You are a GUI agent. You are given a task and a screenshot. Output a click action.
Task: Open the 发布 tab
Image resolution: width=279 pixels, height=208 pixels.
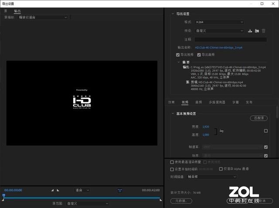249,102
